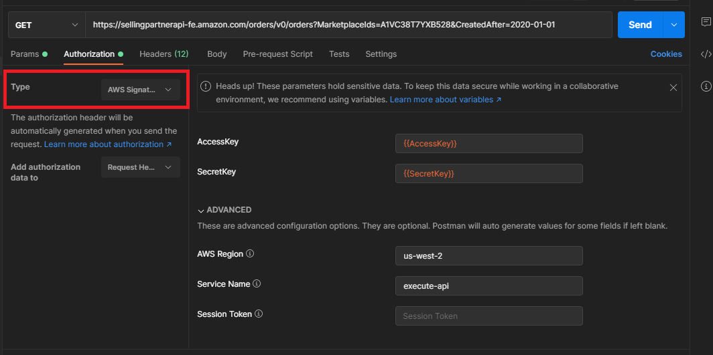This screenshot has width=713, height=355.
Task: Dismiss the Heads up sensitive data banner
Action: pos(673,88)
